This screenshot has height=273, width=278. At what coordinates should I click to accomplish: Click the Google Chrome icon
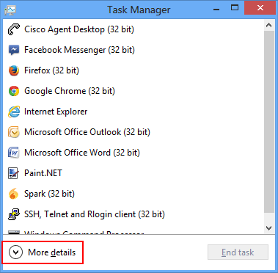(x=14, y=91)
